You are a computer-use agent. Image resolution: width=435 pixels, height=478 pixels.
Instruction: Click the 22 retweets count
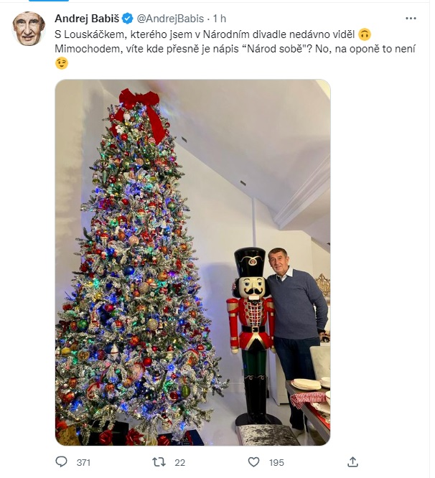[180, 463]
